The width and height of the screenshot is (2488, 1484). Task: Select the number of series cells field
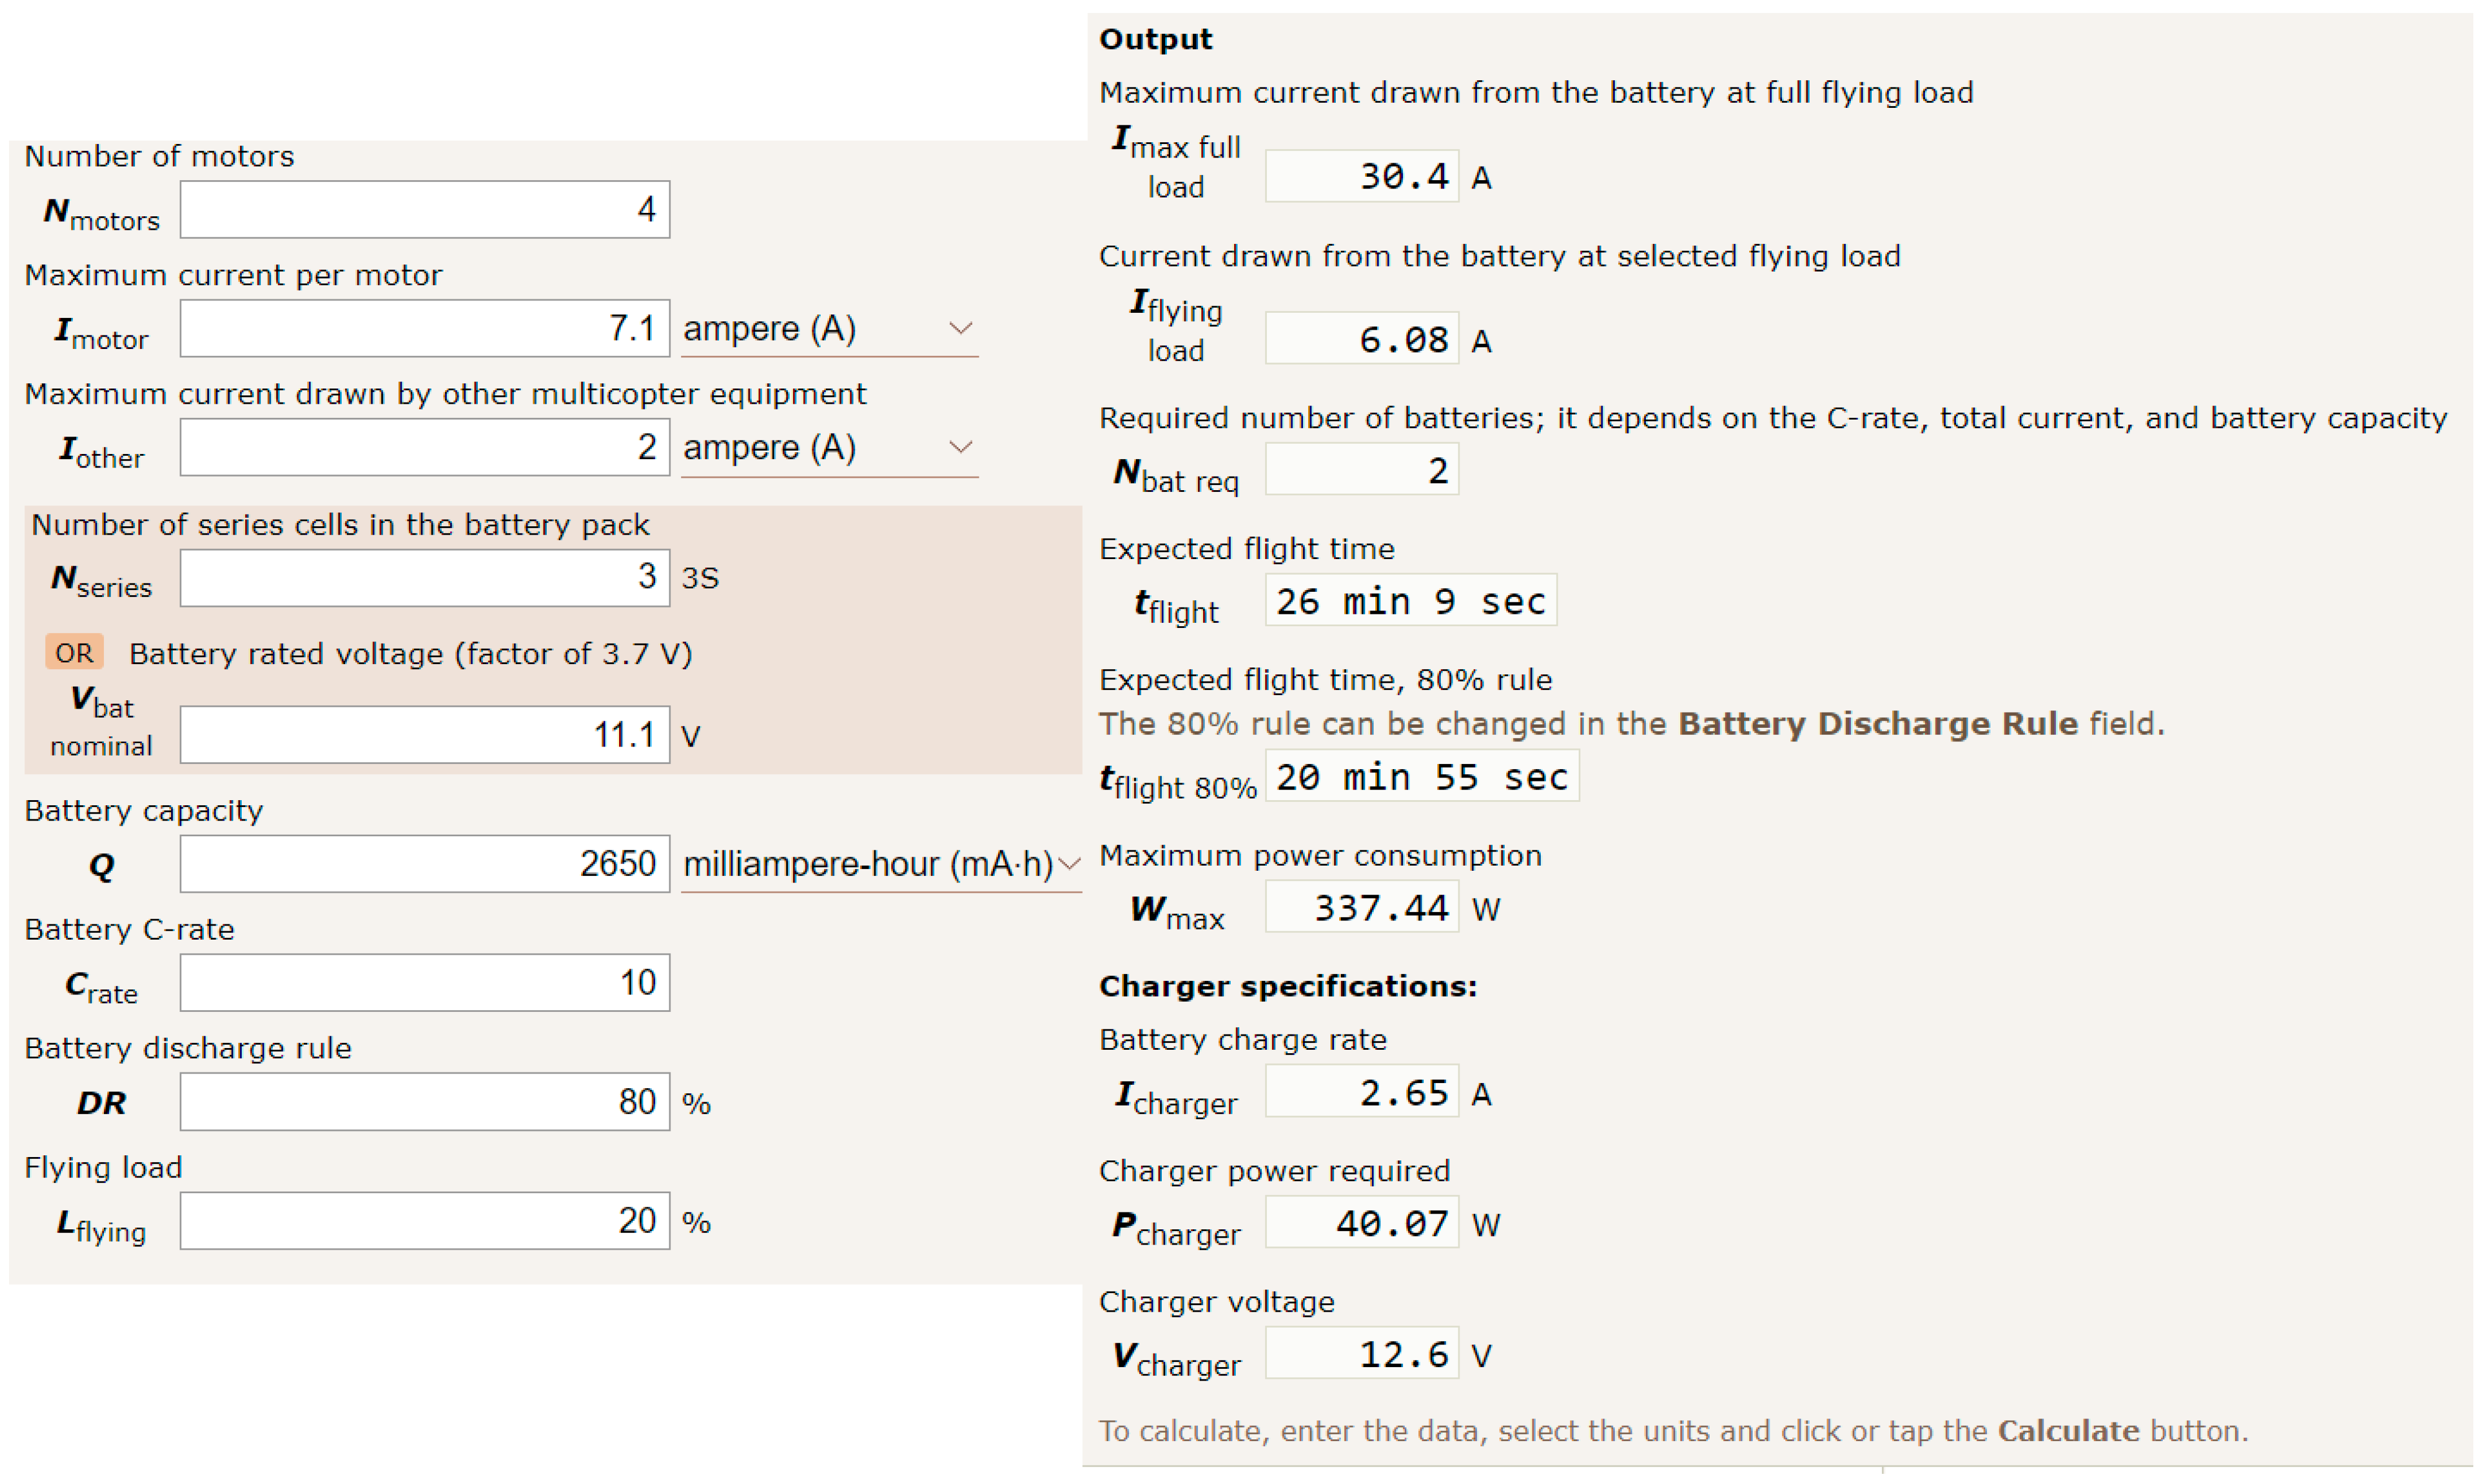pyautogui.click(x=424, y=578)
